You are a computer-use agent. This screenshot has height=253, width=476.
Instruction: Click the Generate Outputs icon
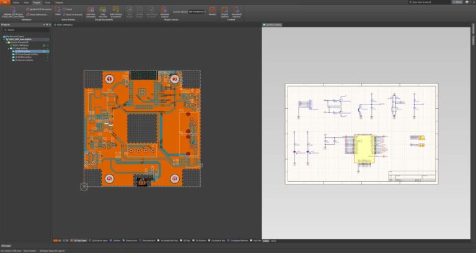(x=164, y=10)
